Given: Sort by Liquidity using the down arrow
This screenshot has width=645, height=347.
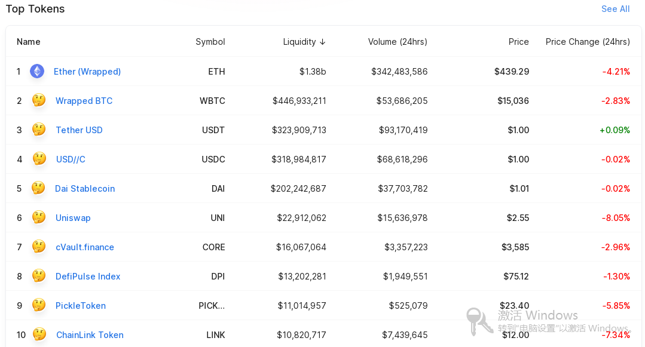Looking at the screenshot, I should coord(323,42).
